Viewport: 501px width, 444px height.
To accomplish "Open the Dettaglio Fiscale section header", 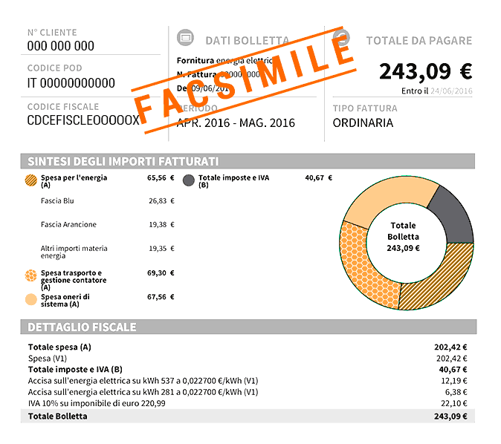I will point(248,327).
